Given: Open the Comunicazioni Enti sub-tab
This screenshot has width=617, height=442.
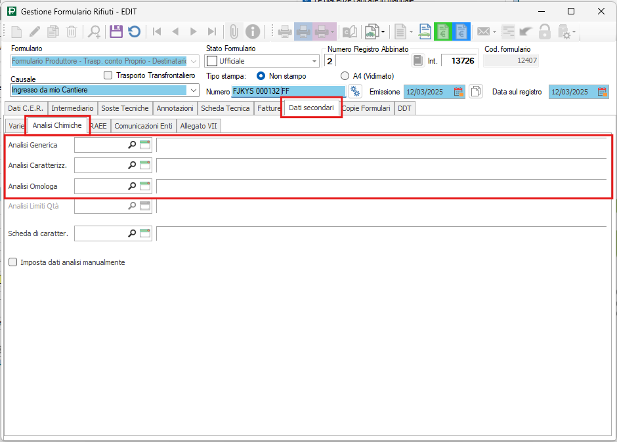Looking at the screenshot, I should click(143, 126).
